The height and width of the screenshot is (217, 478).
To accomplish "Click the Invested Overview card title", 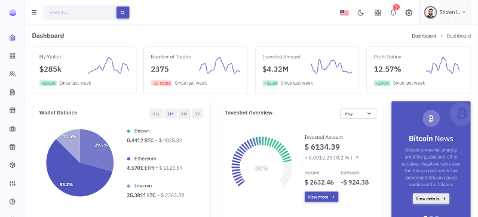I will [x=249, y=113].
